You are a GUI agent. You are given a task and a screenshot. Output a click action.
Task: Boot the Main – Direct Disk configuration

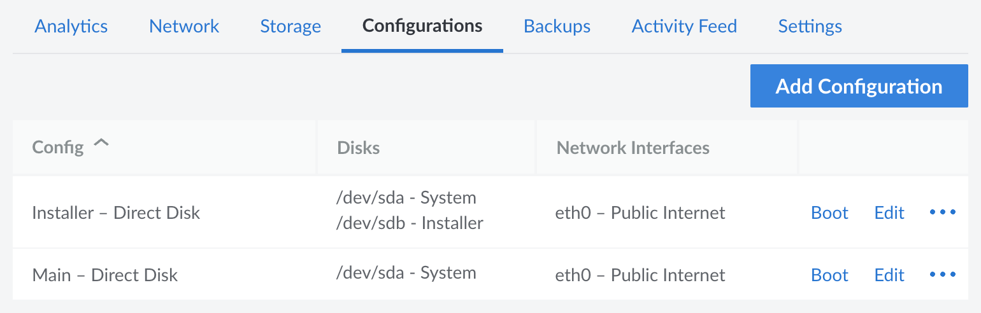coord(829,275)
